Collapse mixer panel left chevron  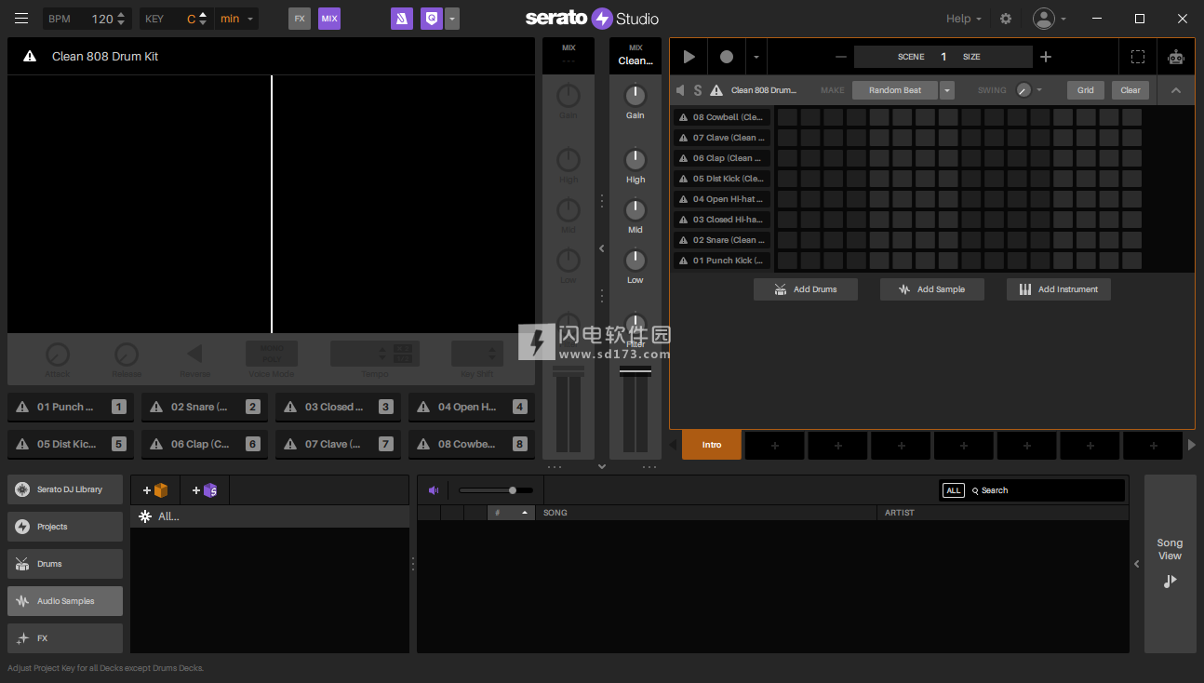click(601, 248)
